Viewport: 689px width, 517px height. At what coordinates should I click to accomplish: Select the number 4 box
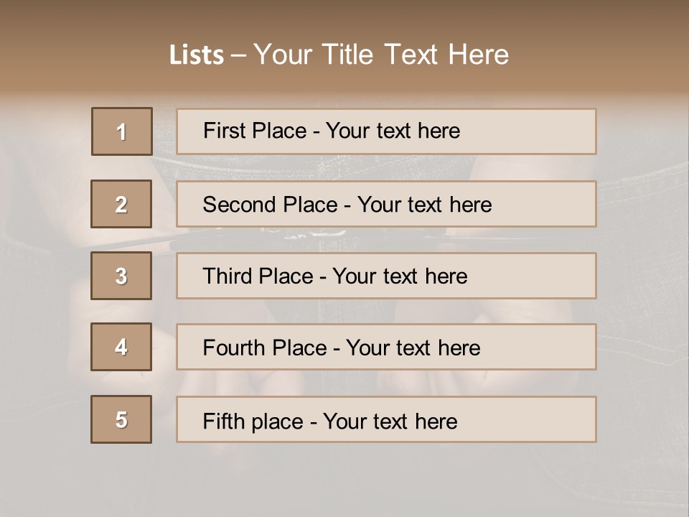point(121,347)
